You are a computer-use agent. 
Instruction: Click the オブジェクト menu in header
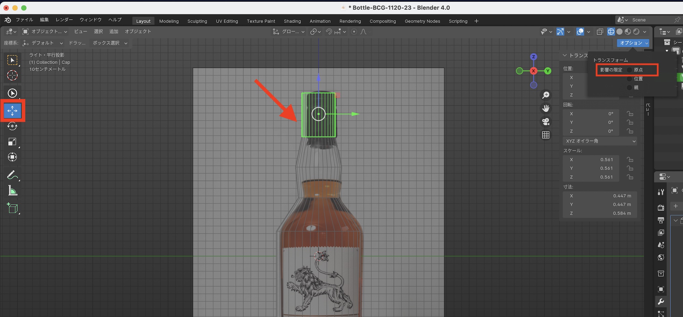138,31
